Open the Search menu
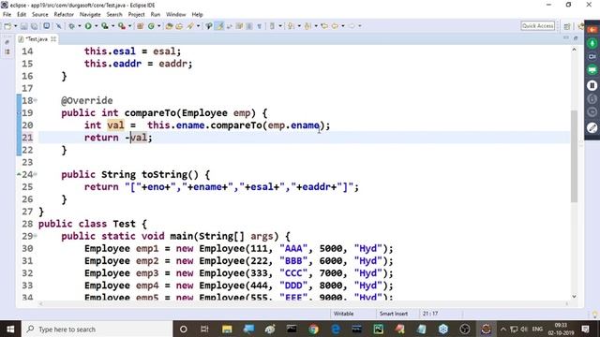Screen dimensions: 600x337 point(114,15)
